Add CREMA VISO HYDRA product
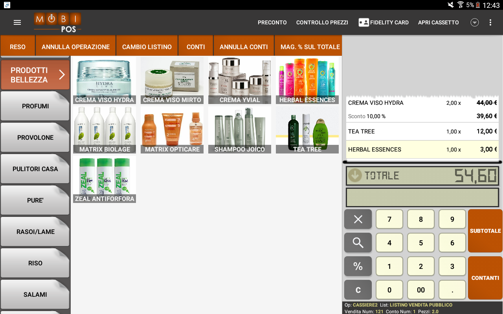The width and height of the screenshot is (503, 314). [105, 80]
